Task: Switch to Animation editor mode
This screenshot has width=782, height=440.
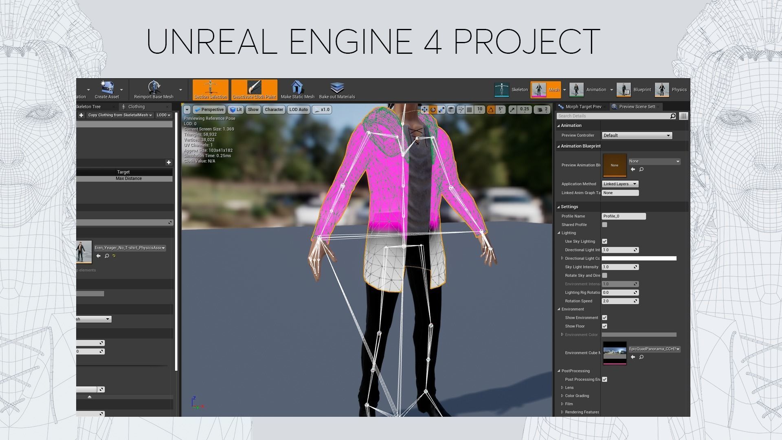Action: point(588,90)
